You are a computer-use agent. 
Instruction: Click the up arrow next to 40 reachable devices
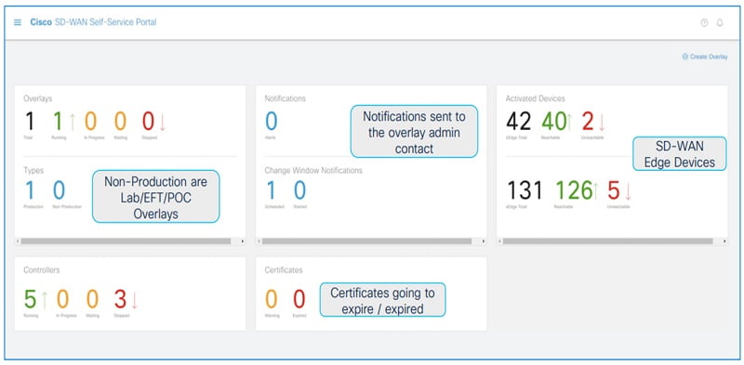[569, 122]
